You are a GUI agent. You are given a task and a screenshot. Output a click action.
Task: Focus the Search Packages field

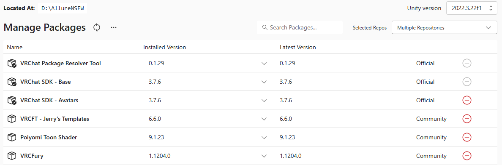pos(300,27)
